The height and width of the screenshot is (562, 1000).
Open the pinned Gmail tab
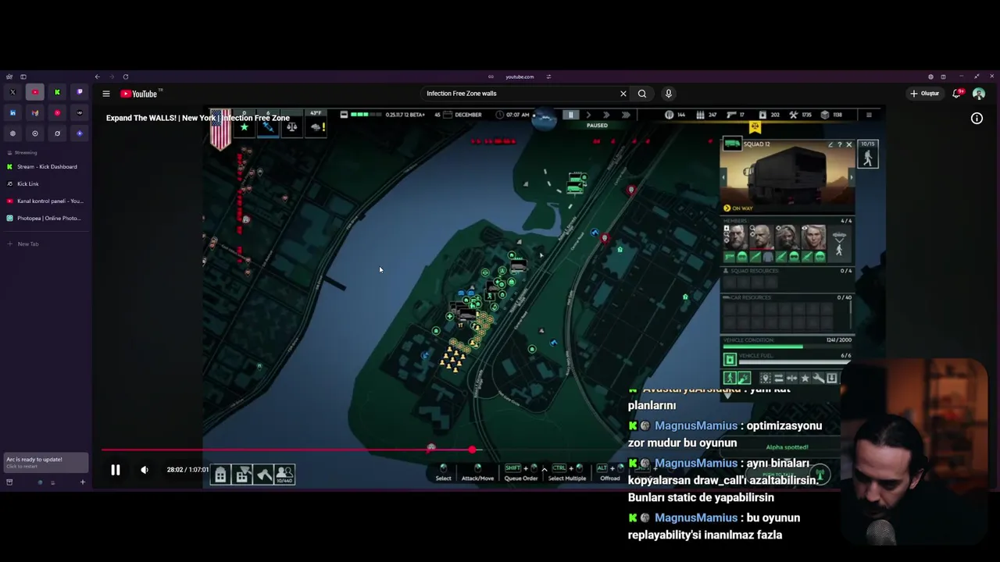tap(35, 112)
